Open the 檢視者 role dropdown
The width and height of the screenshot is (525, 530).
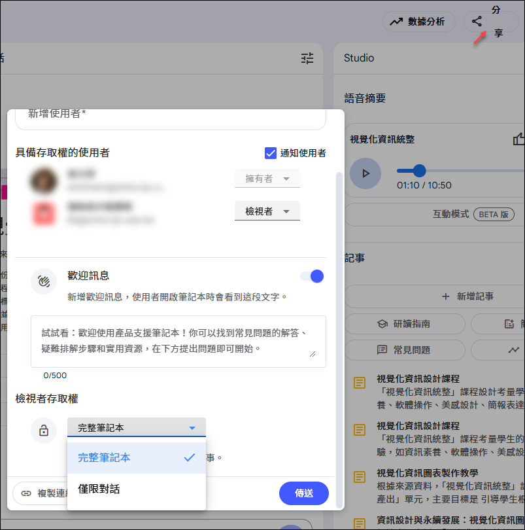tap(267, 211)
